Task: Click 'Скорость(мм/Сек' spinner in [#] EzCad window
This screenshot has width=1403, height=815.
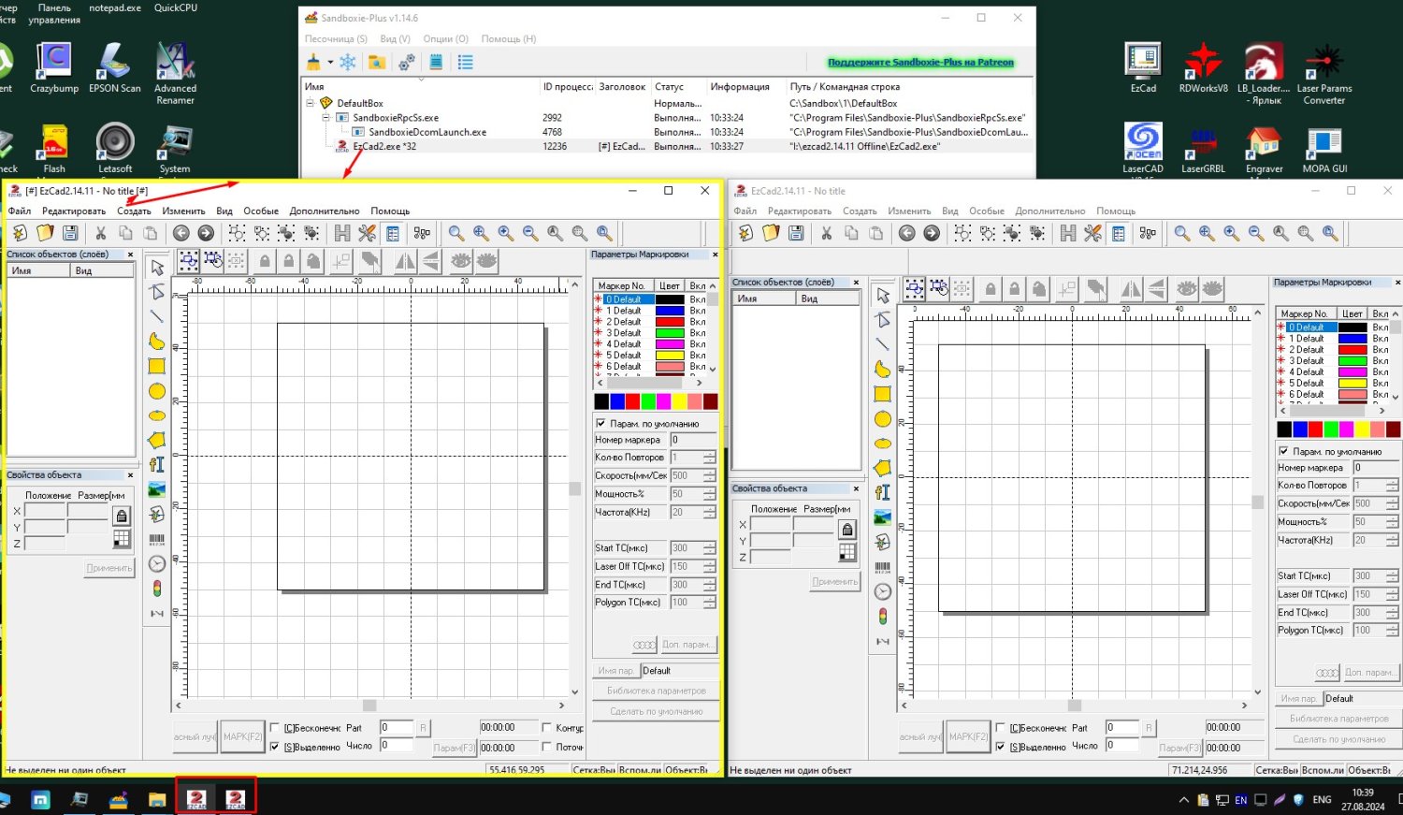Action: pyautogui.click(x=709, y=475)
